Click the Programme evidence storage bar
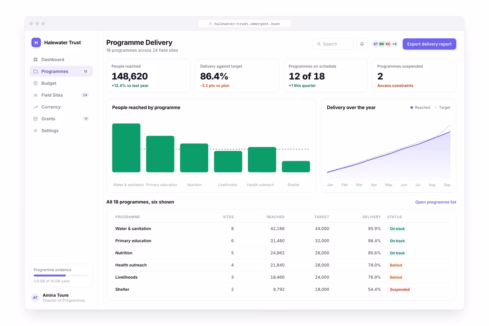Viewport: 489px width, 326px height. (61, 275)
